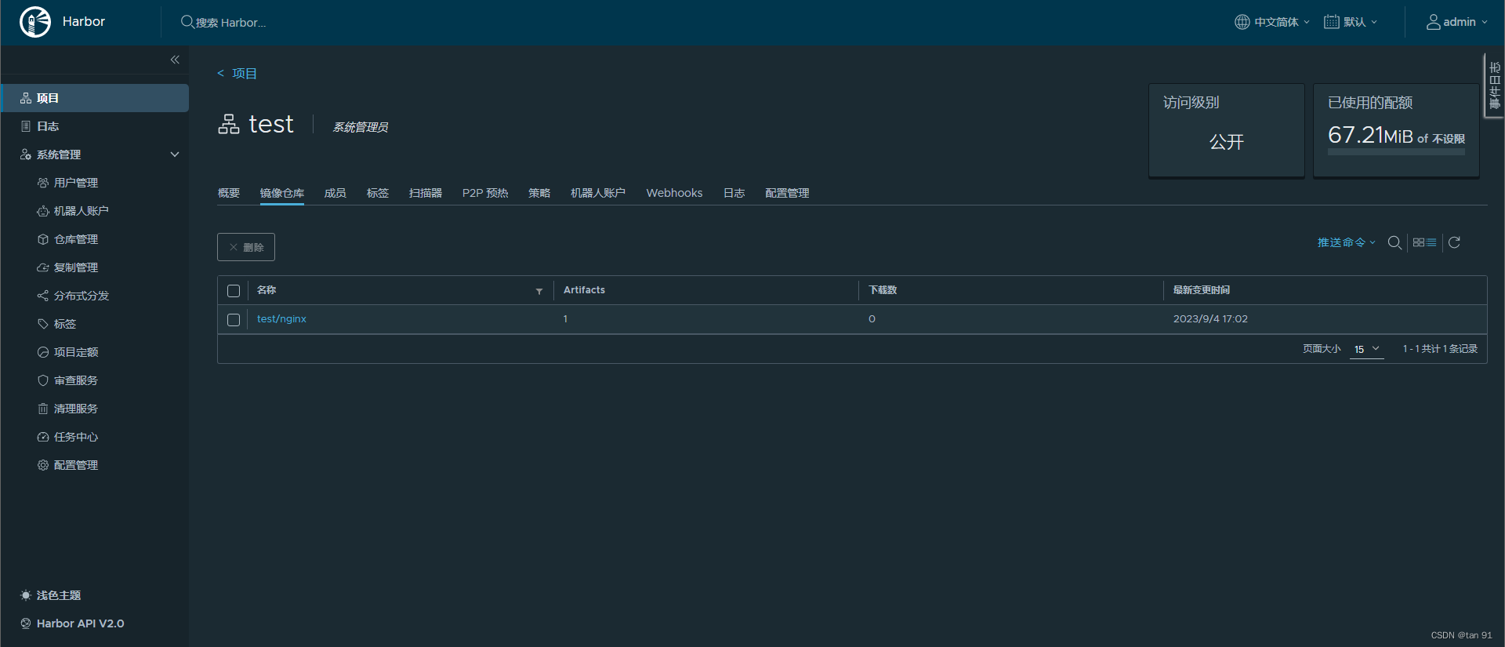1505x647 pixels.
Task: Click the repository search magnifier icon
Action: point(1394,242)
